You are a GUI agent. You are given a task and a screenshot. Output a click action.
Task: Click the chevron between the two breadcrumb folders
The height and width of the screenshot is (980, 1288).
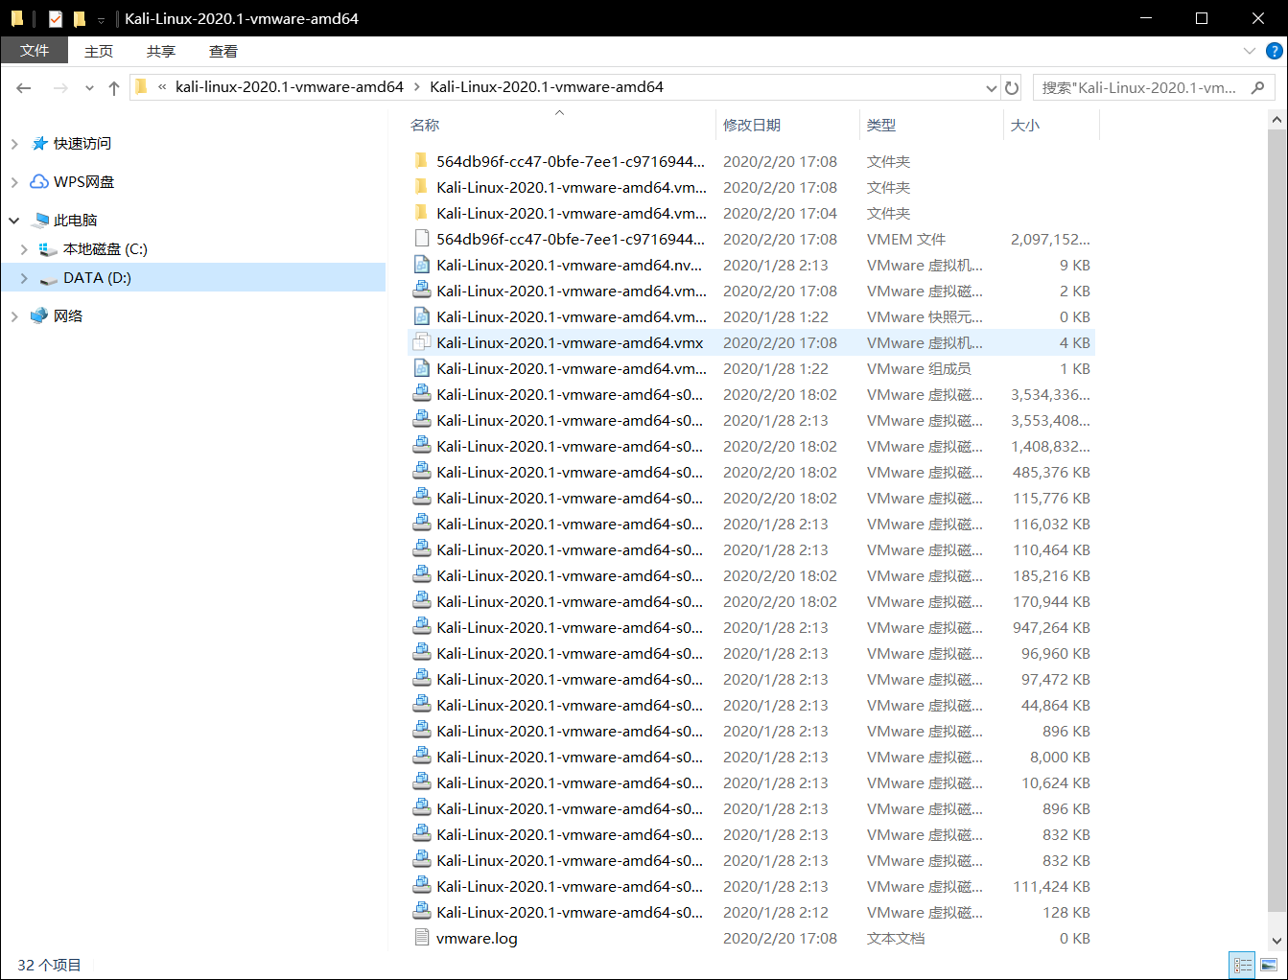pos(417,87)
